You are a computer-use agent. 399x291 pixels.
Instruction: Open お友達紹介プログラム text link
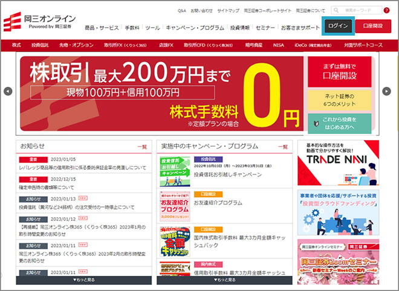coord(218,203)
